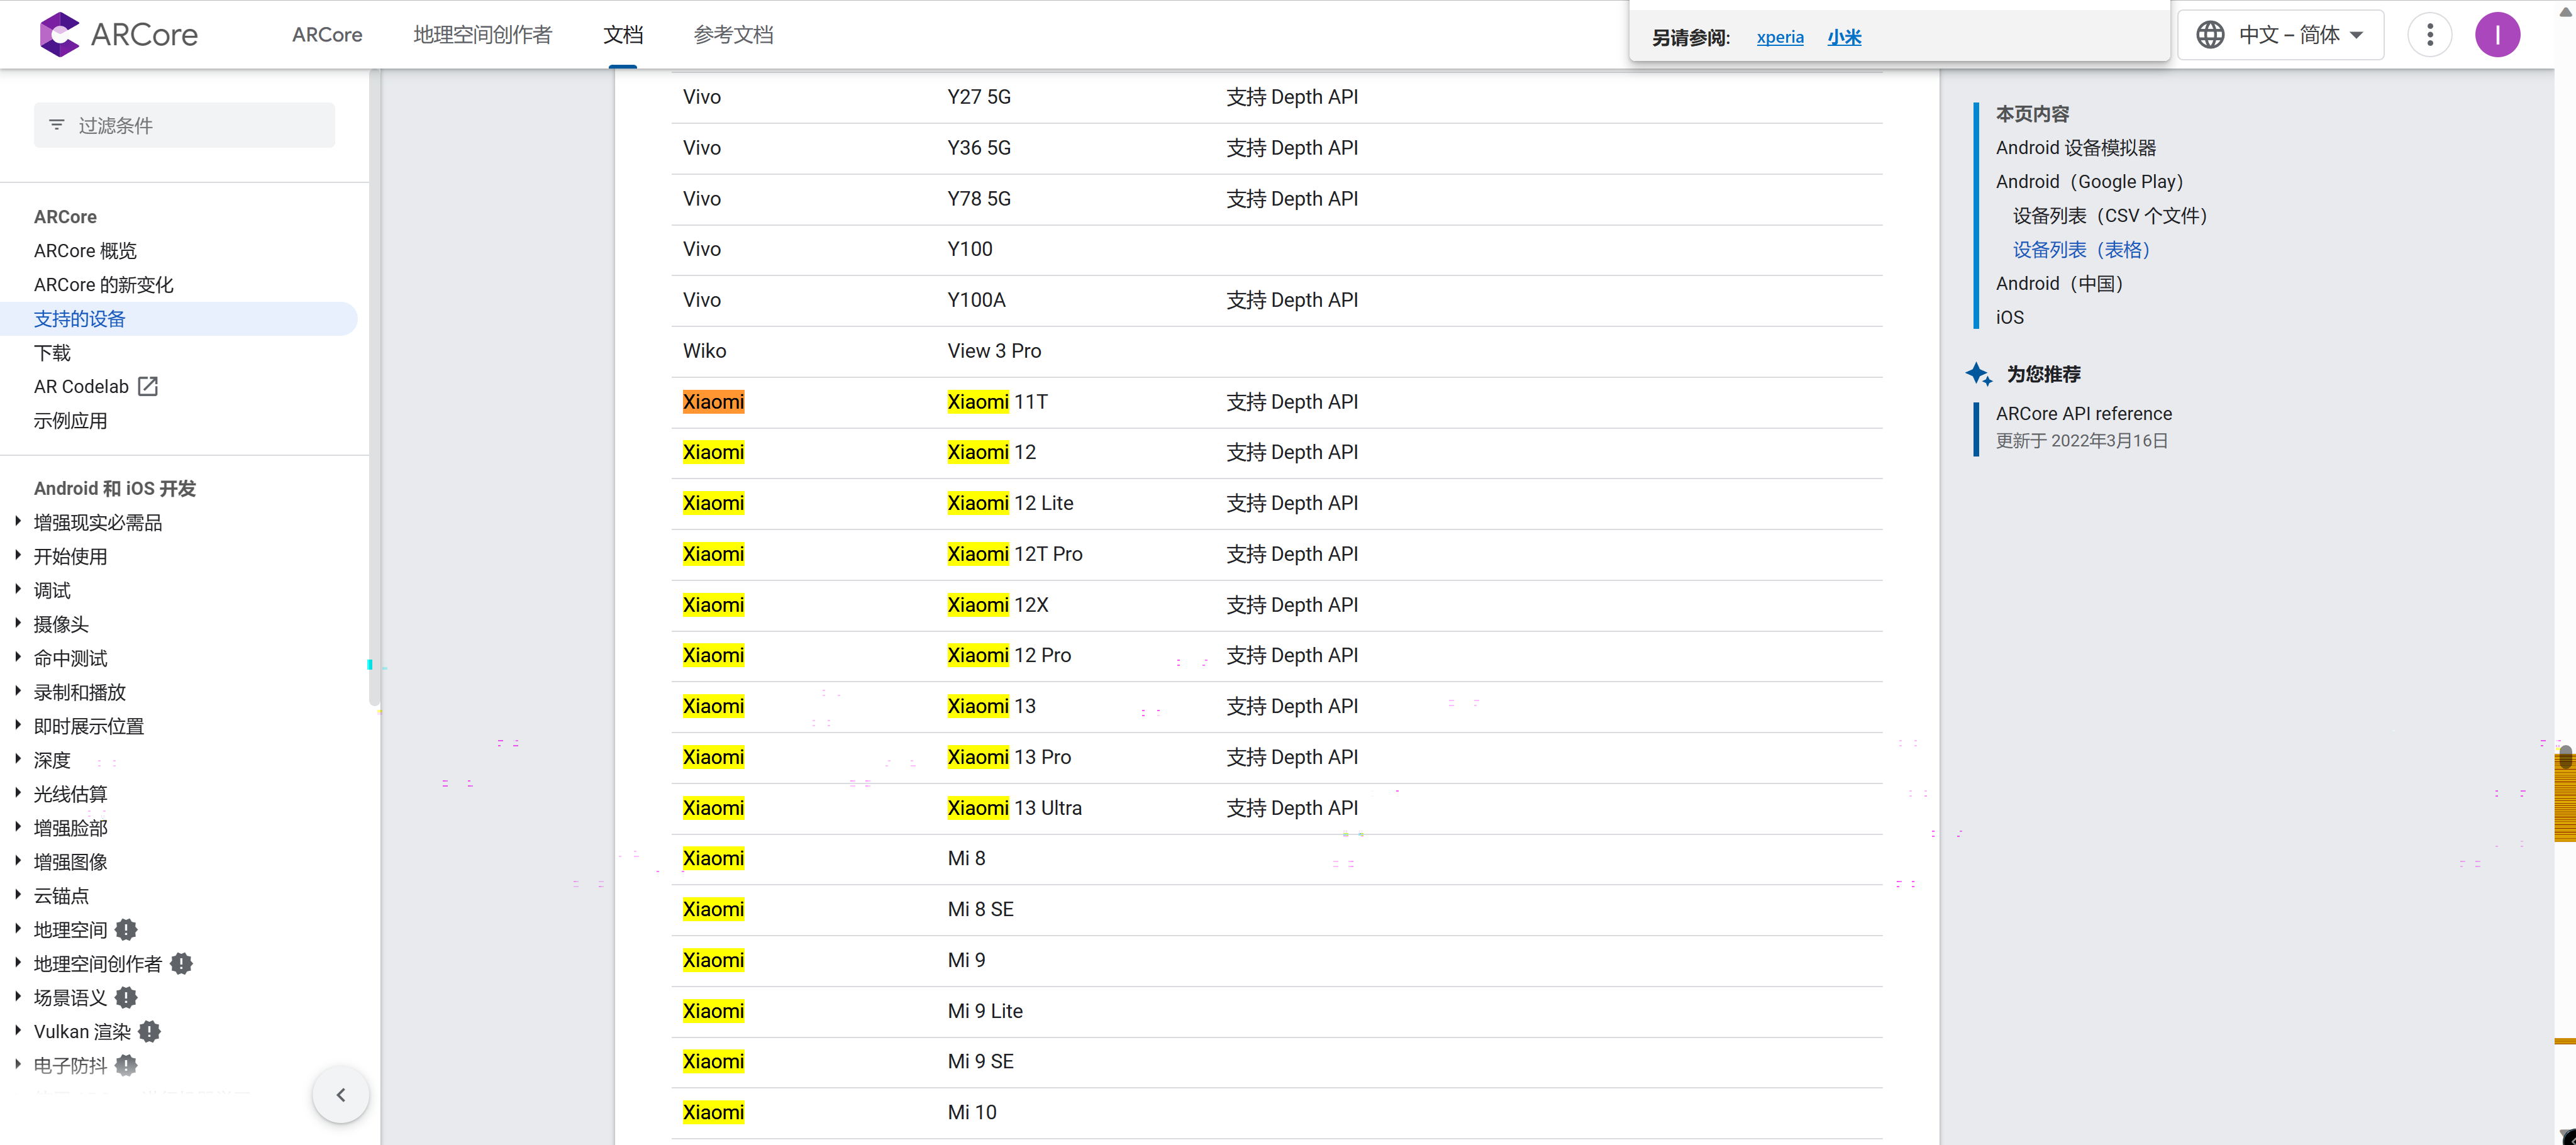Click the AR Codelab external link icon
This screenshot has width=2576, height=1145.
click(x=148, y=386)
